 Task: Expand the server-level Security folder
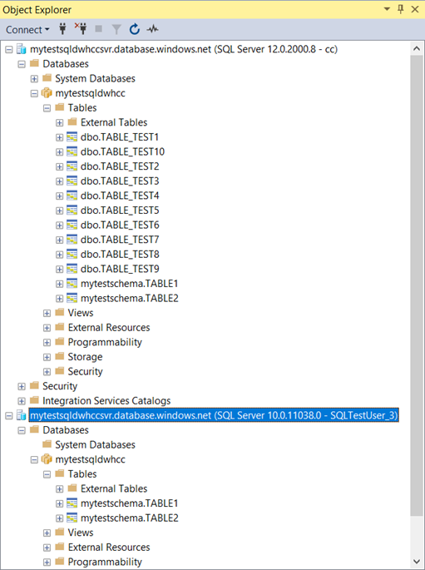coord(22,386)
